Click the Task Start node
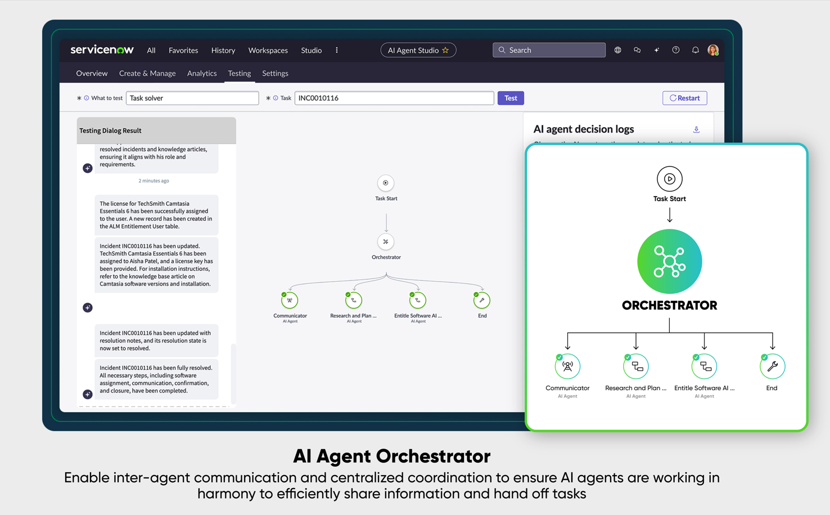 (386, 183)
